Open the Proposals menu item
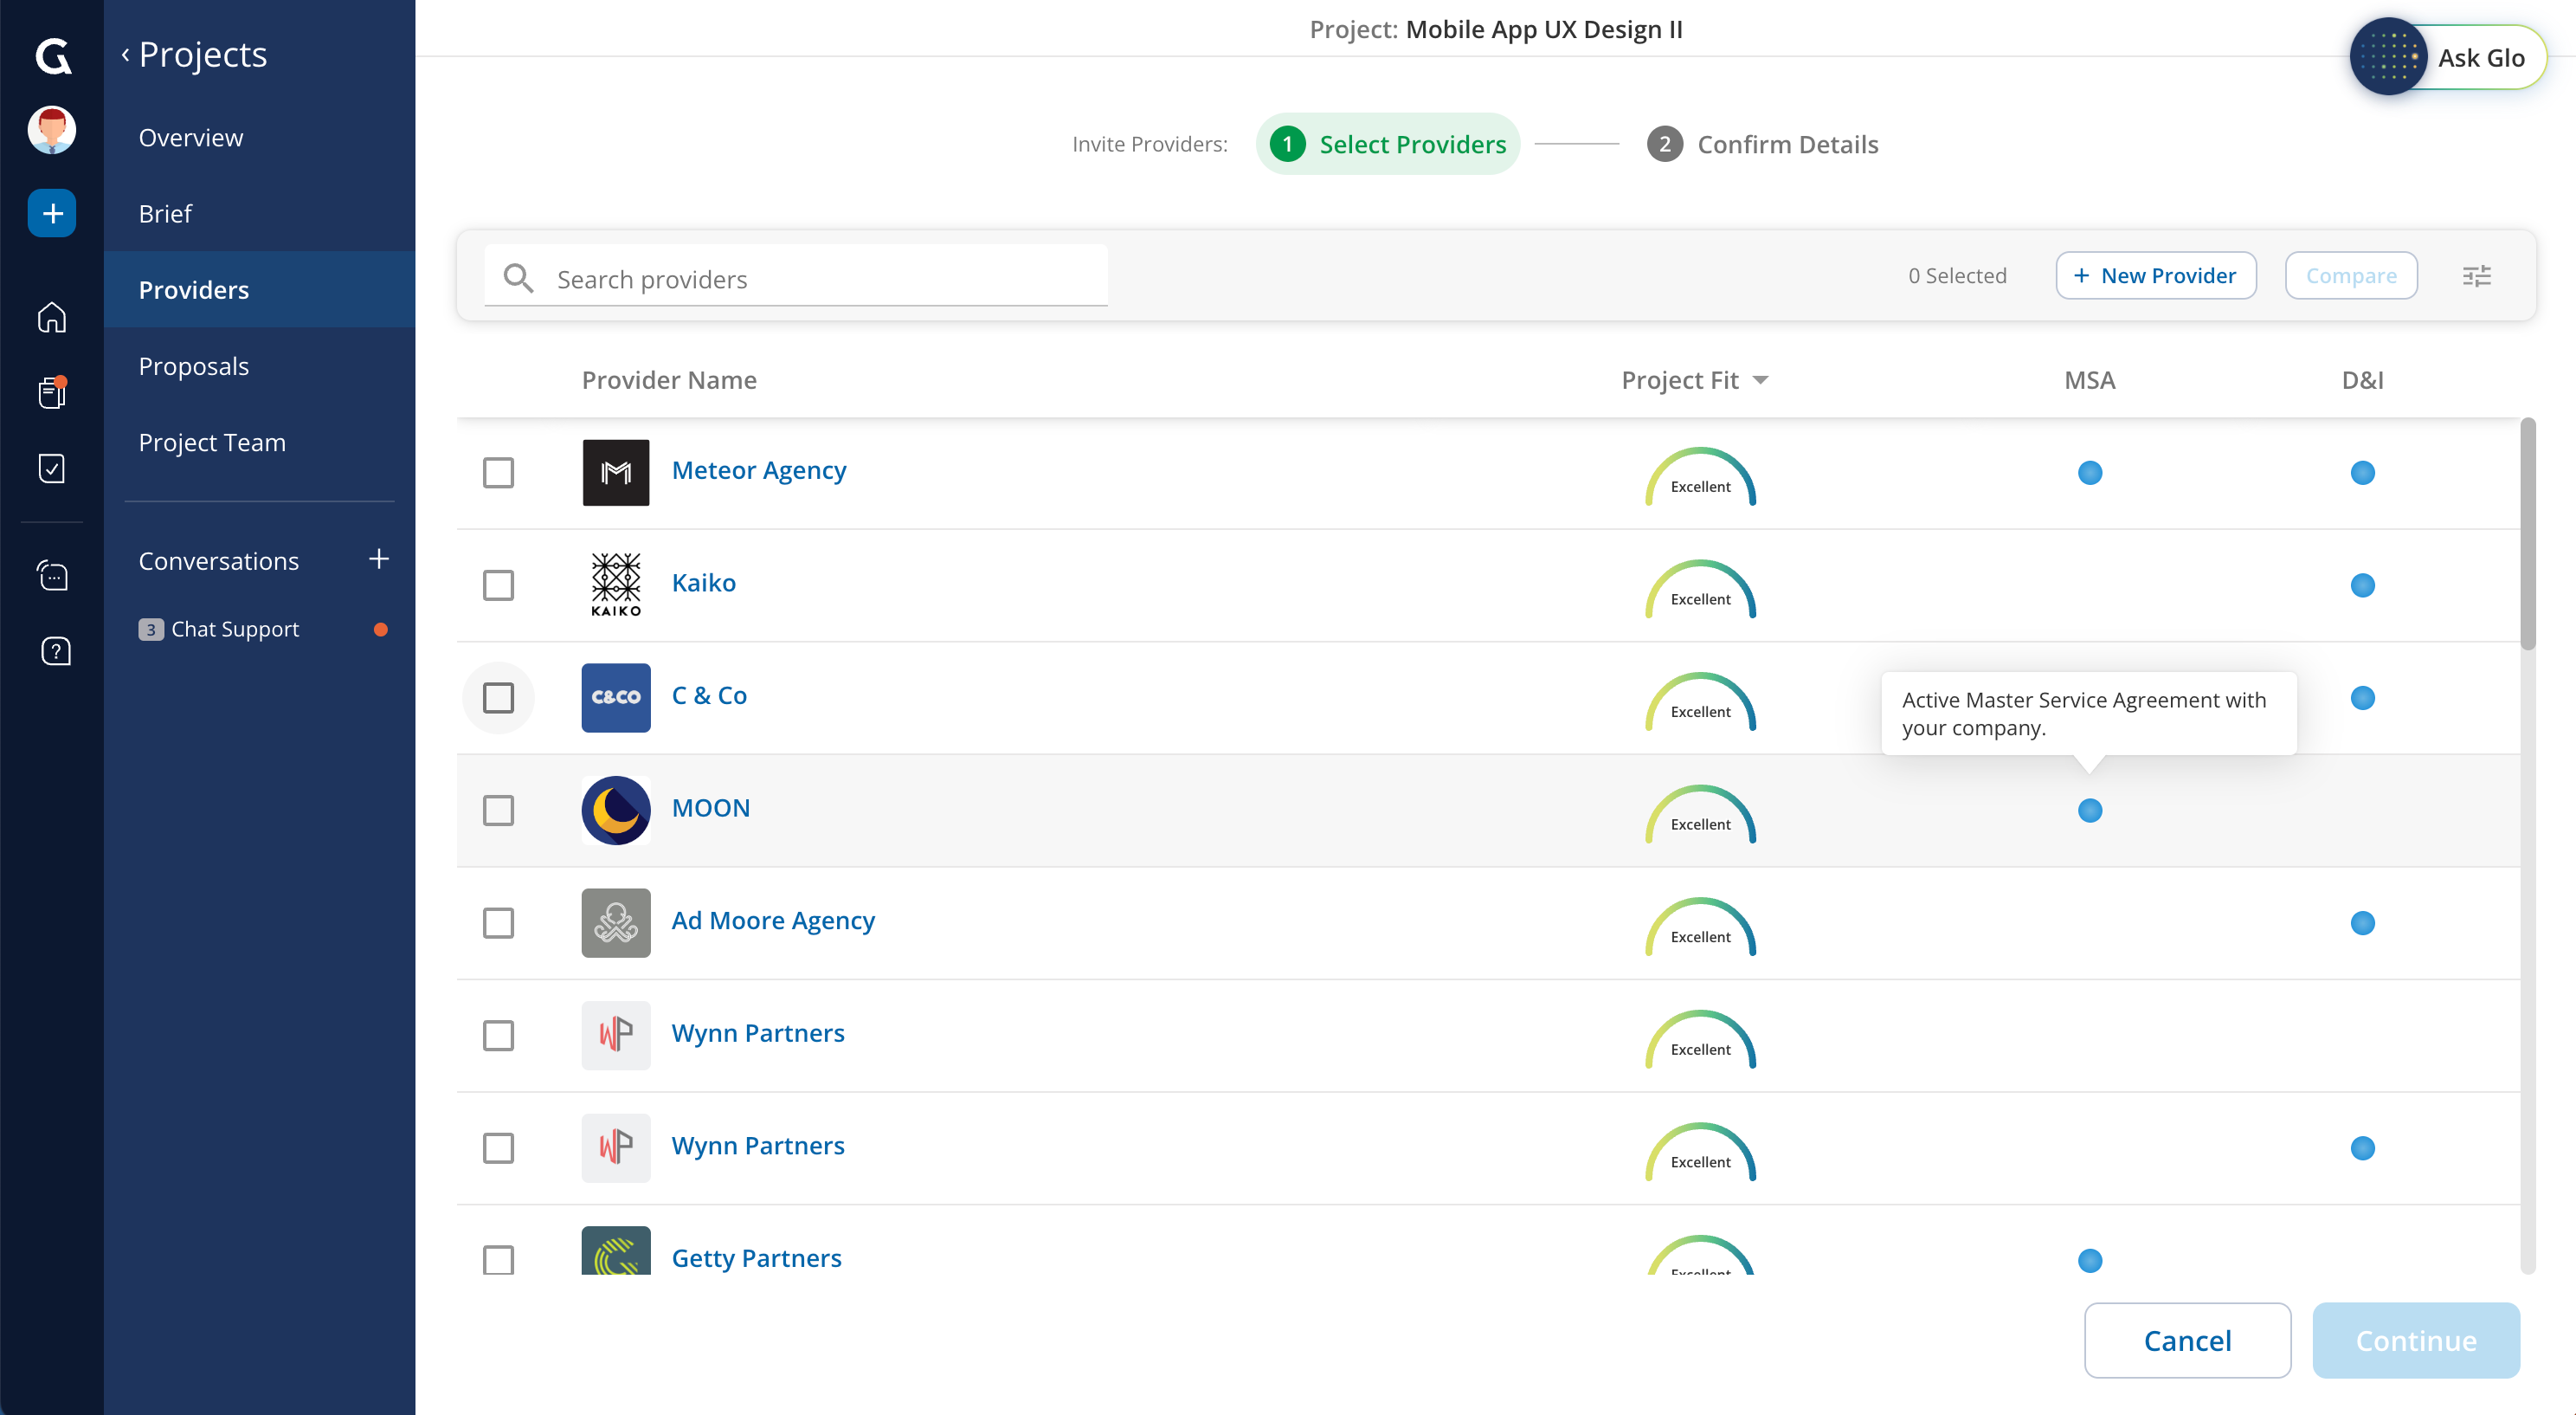2576x1415 pixels. (x=194, y=366)
